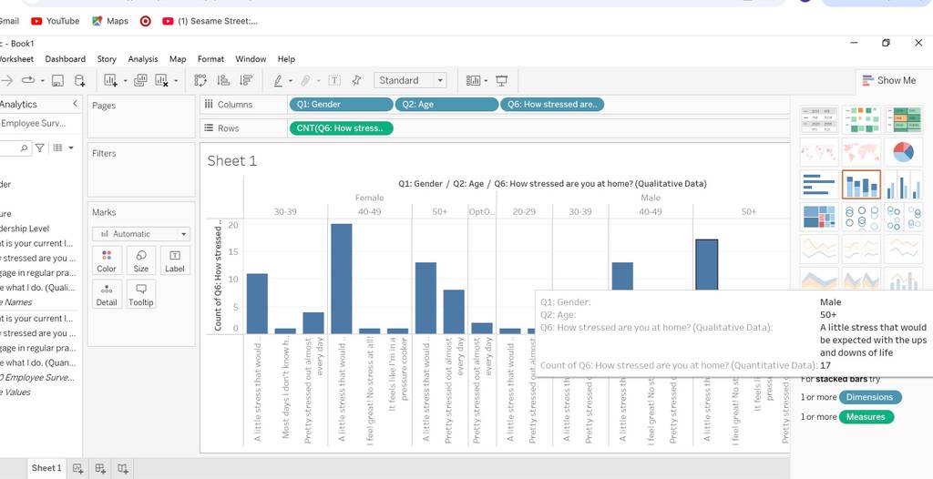Image resolution: width=933 pixels, height=479 pixels.
Task: Click the Tooltip button on Marks card
Action: [x=141, y=294]
